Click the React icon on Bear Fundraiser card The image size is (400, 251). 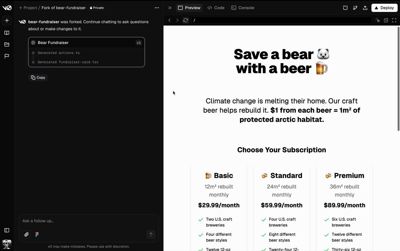tap(33, 43)
